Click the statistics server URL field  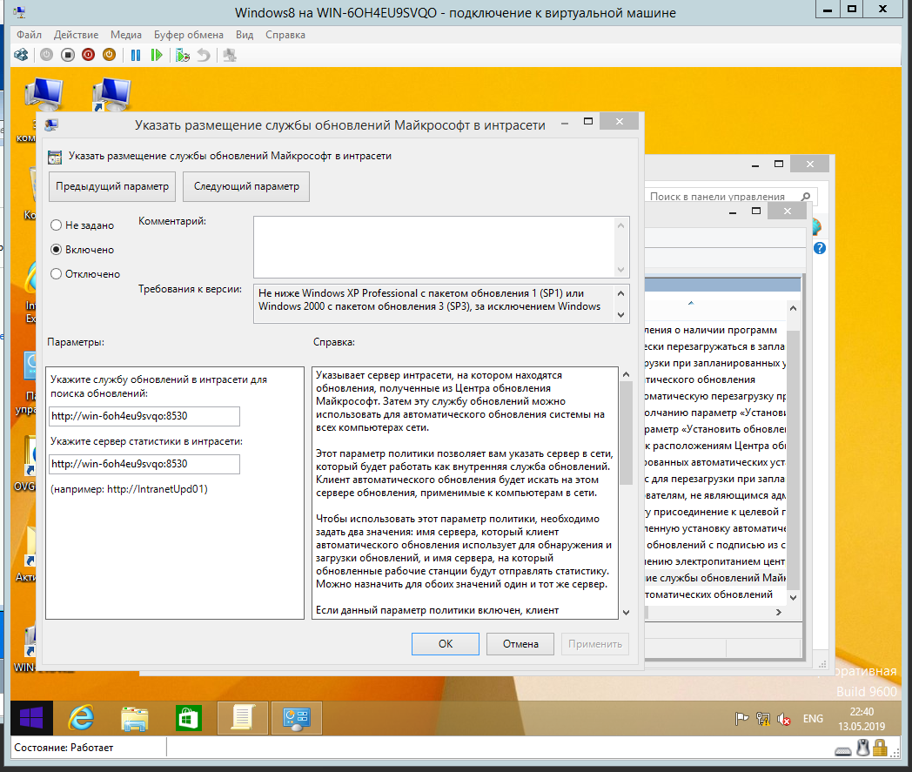point(144,464)
